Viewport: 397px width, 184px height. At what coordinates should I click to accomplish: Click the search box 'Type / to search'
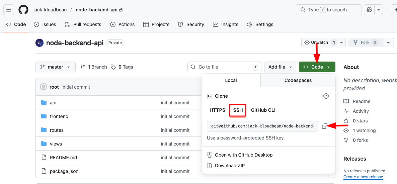pos(329,10)
